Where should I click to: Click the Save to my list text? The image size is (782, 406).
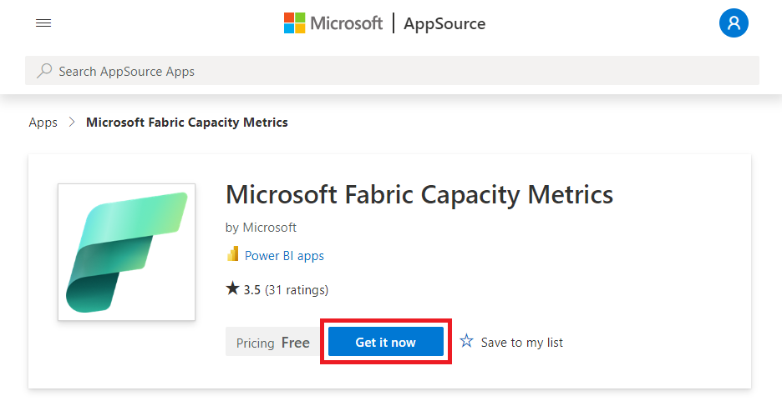click(x=521, y=343)
